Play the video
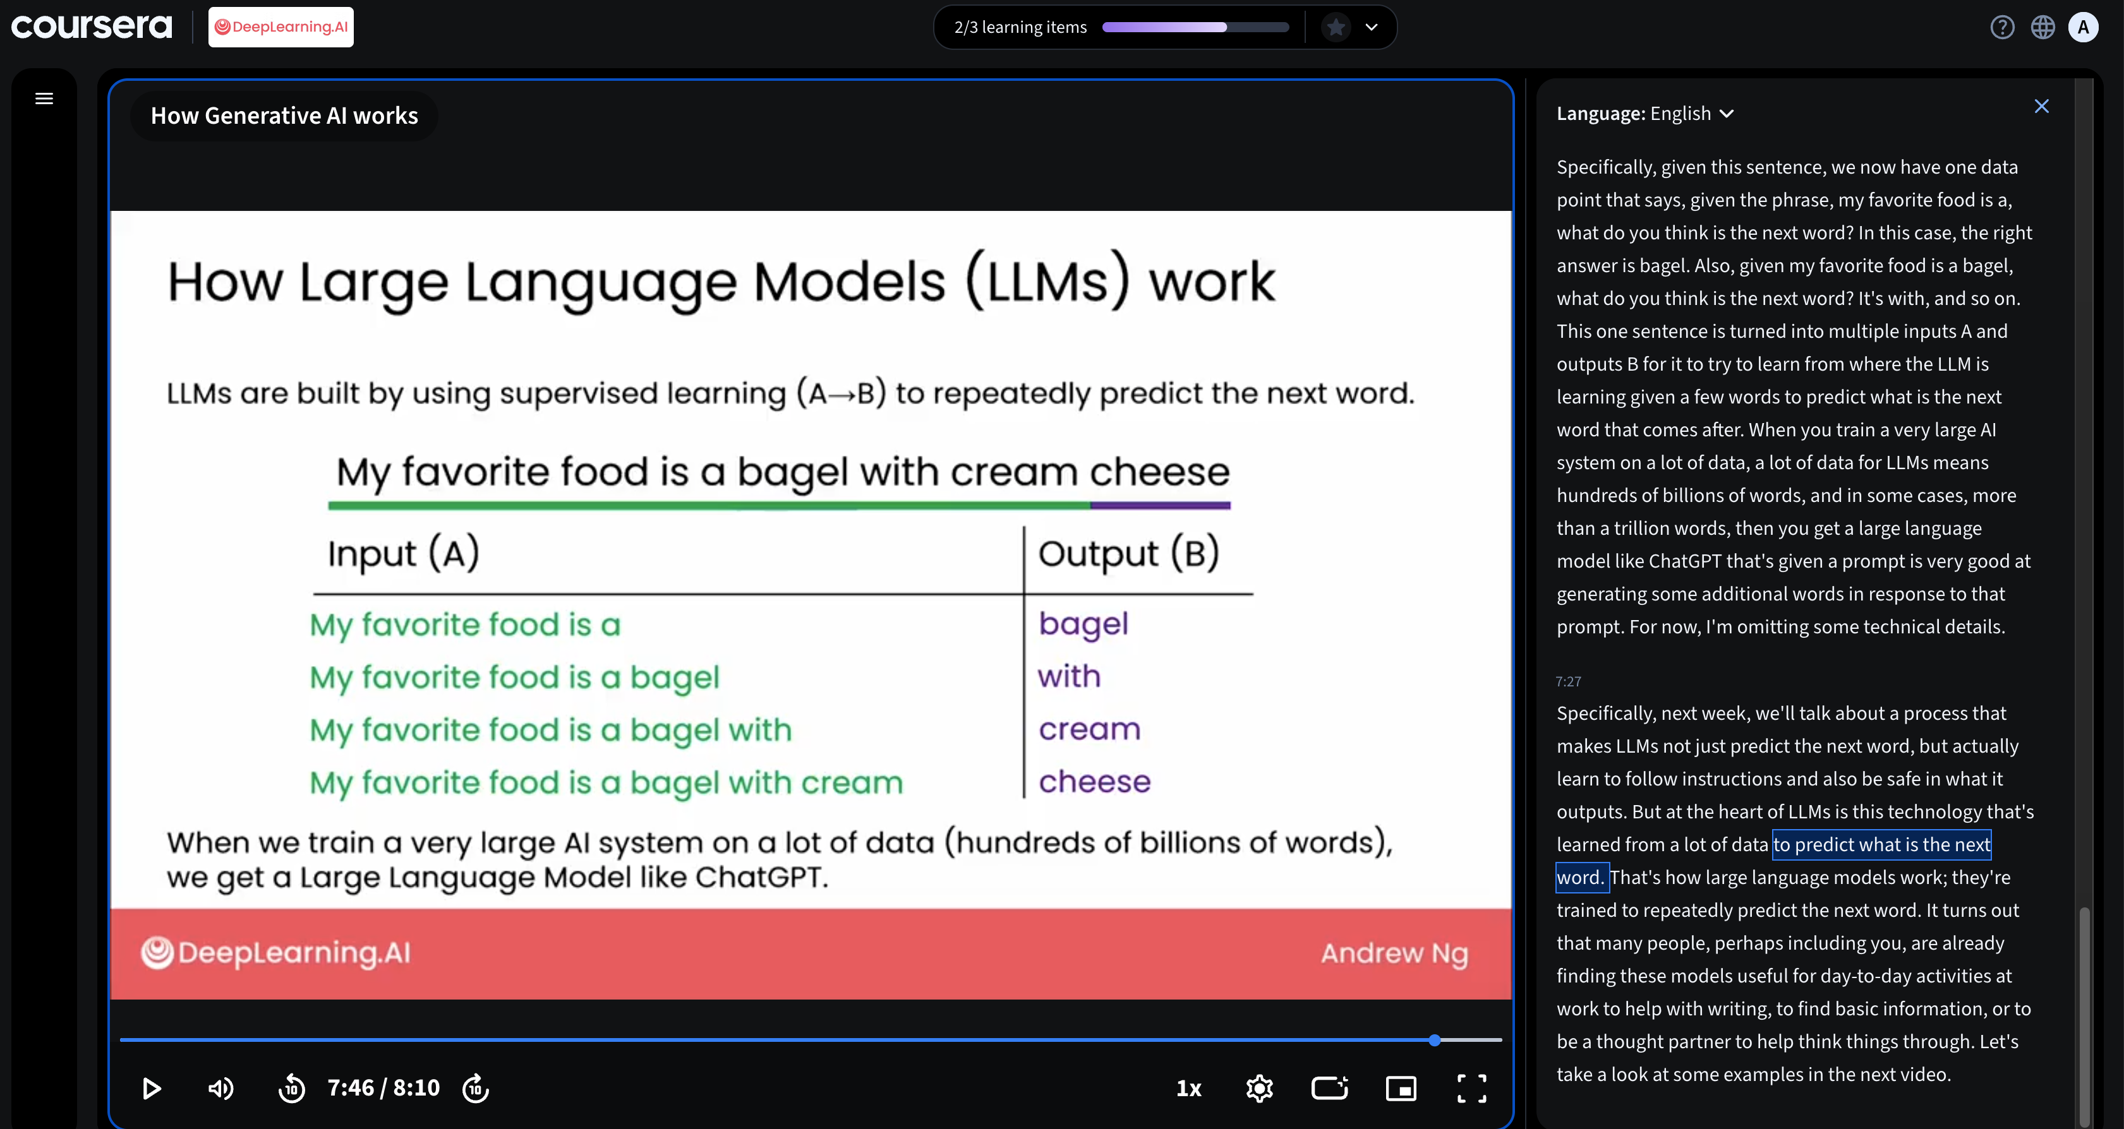Image resolution: width=2124 pixels, height=1129 pixels. (x=151, y=1089)
